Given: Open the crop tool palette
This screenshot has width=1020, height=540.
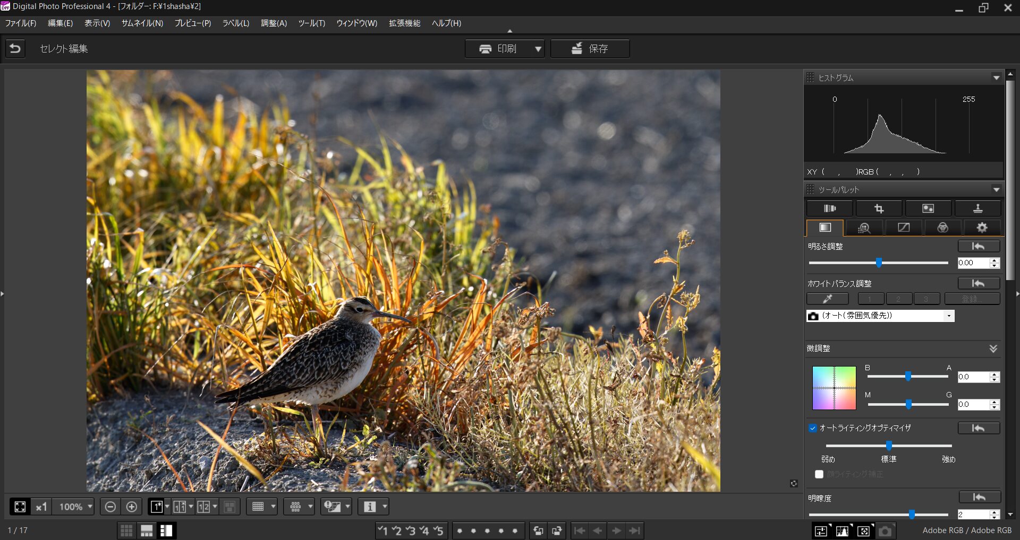Looking at the screenshot, I should pos(879,208).
